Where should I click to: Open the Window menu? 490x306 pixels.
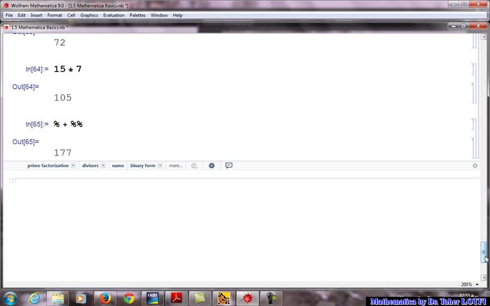159,15
